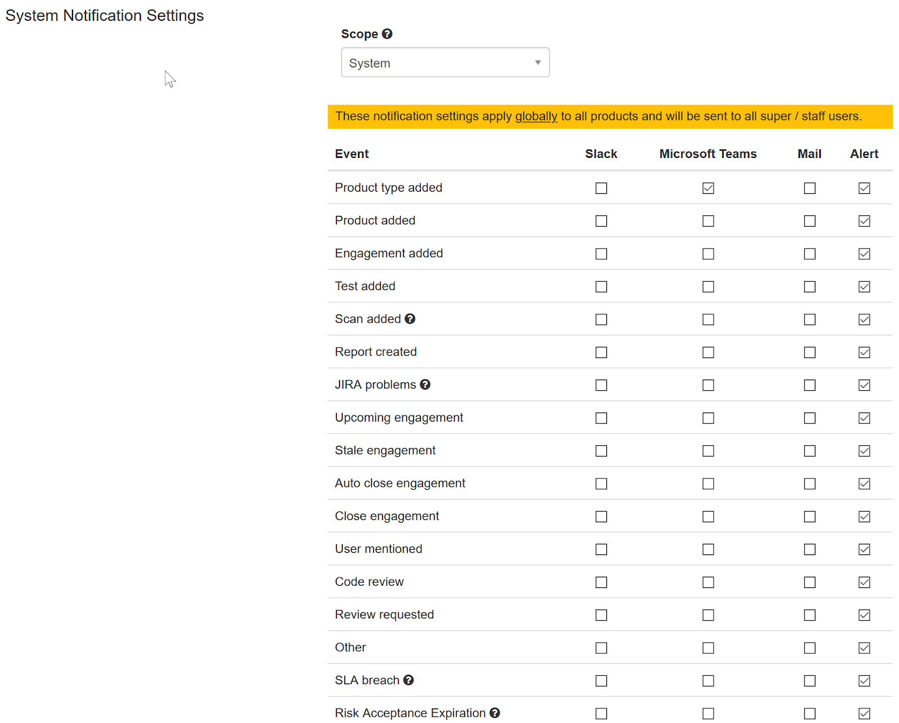
Task: Click help icon beside Risk Acceptance Expiration
Action: click(x=494, y=713)
